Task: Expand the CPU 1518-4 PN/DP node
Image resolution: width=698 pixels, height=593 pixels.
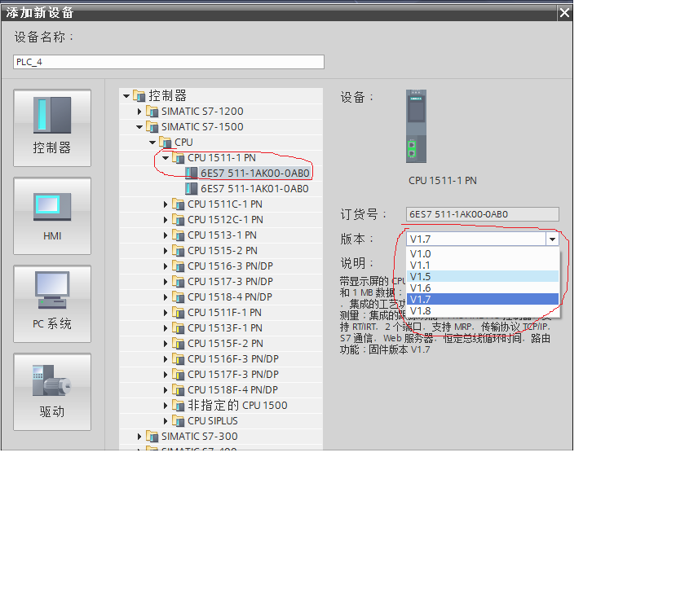Action: pos(166,297)
